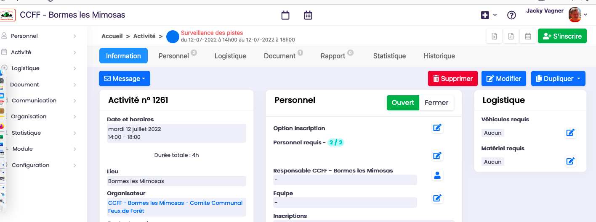Switch to the Logistique tab
The height and width of the screenshot is (222, 596).
tap(230, 56)
